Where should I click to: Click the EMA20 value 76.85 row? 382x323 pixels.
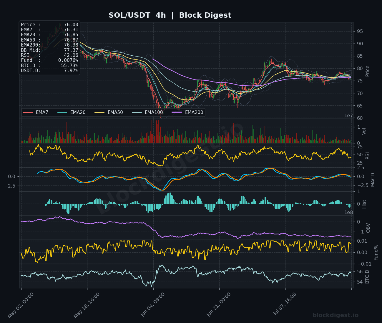click(x=49, y=35)
